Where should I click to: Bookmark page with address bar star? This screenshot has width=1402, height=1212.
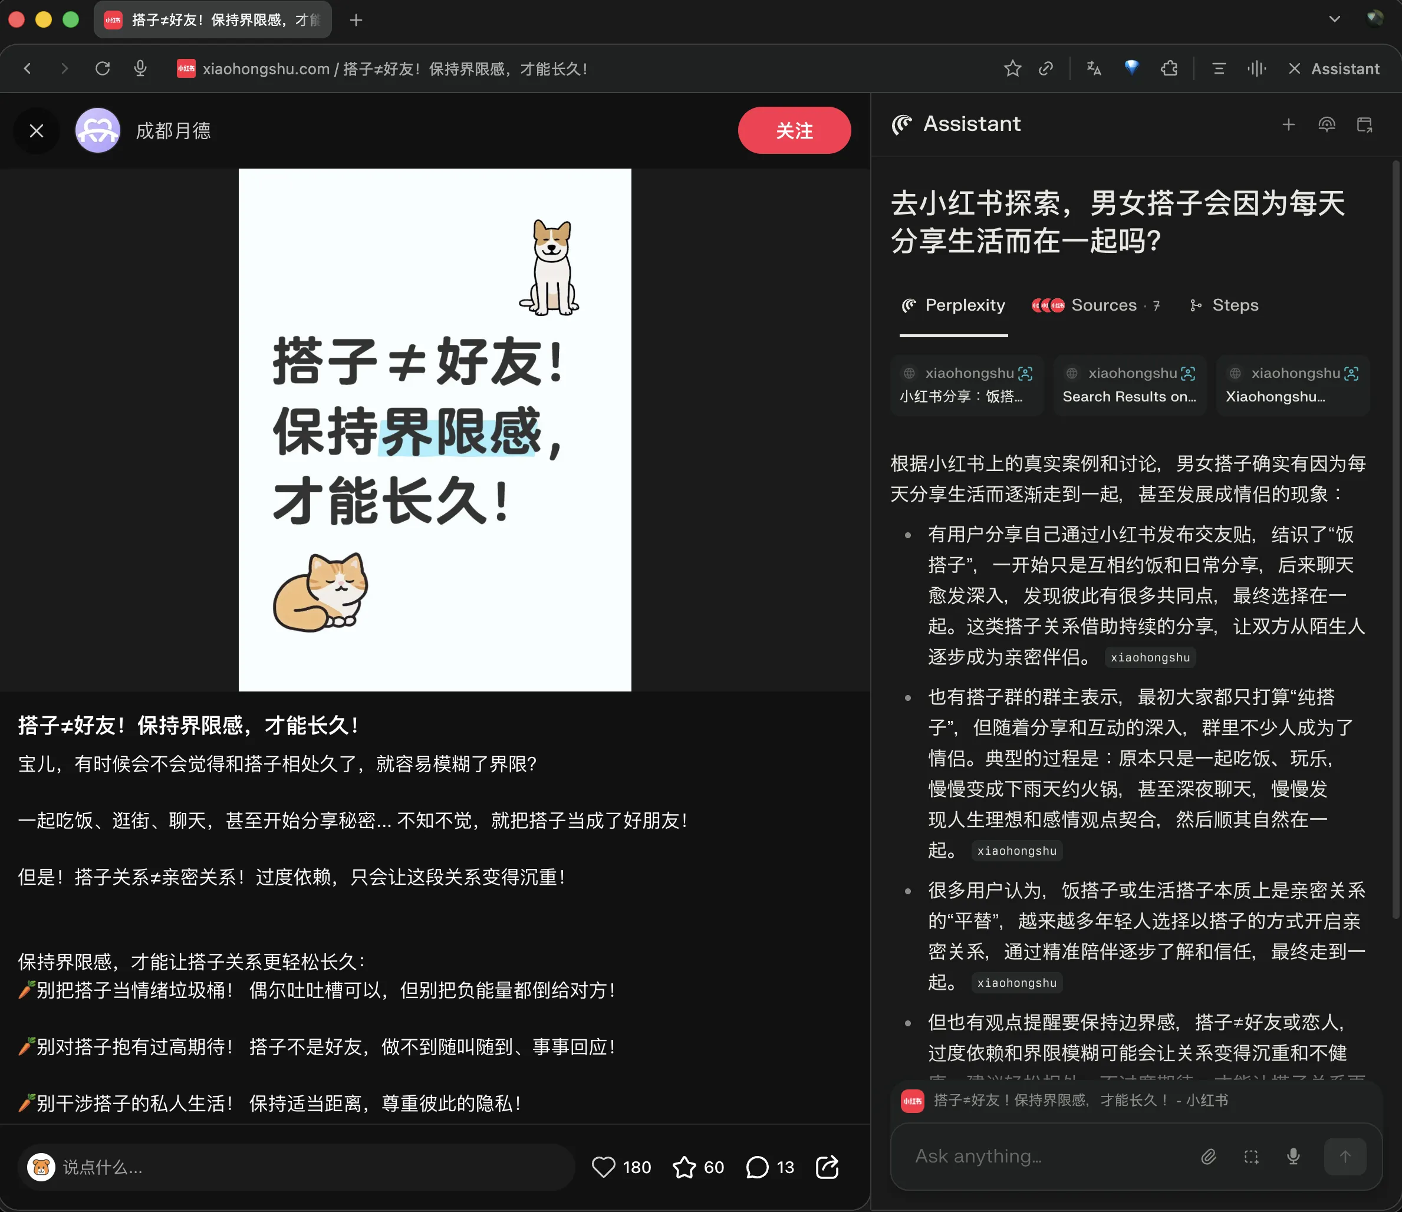1012,68
